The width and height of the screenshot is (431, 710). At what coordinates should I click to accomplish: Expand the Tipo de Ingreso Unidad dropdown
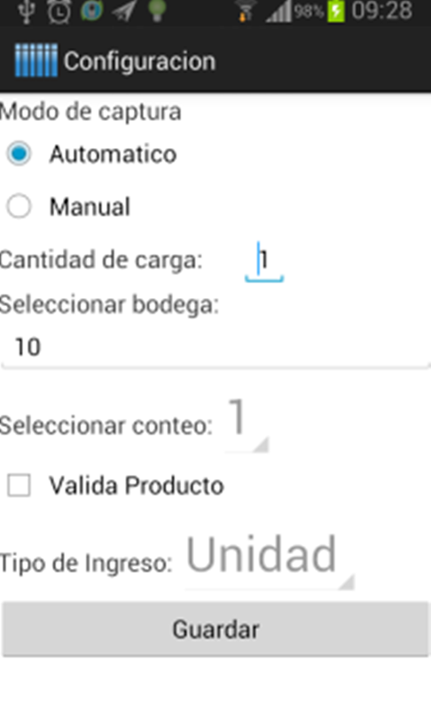[269, 559]
